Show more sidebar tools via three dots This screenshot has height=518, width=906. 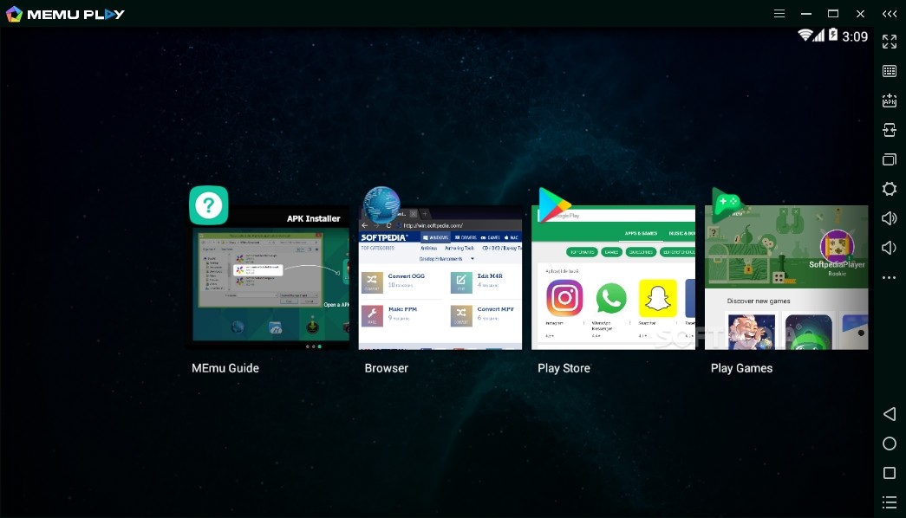890,278
